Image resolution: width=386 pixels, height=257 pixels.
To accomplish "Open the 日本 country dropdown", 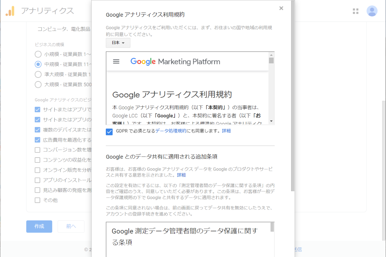I will tap(118, 43).
